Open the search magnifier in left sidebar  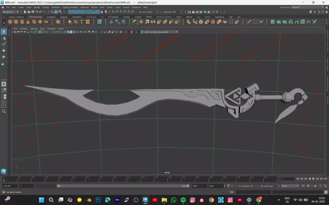coord(4,111)
